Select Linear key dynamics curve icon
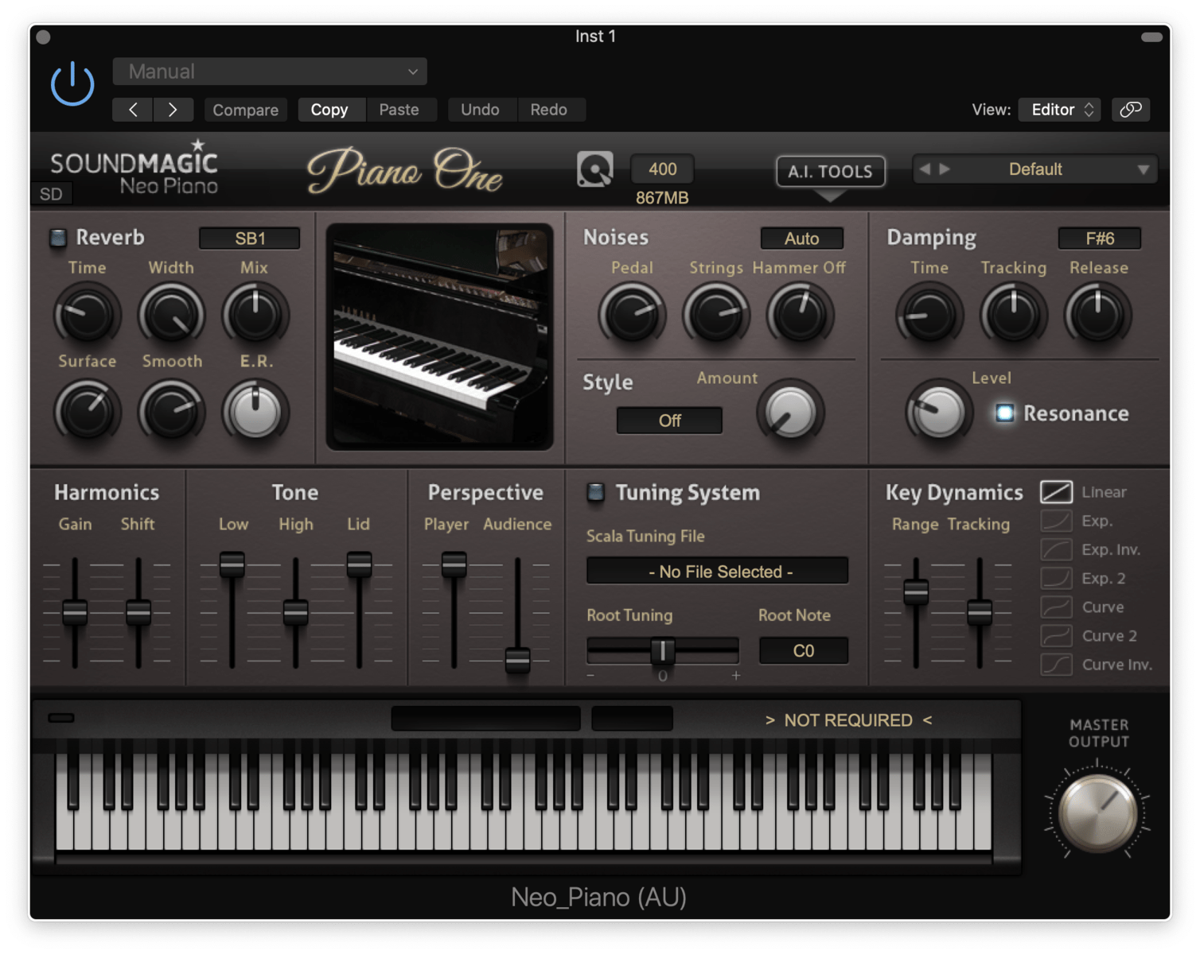This screenshot has height=954, width=1200. tap(1056, 492)
